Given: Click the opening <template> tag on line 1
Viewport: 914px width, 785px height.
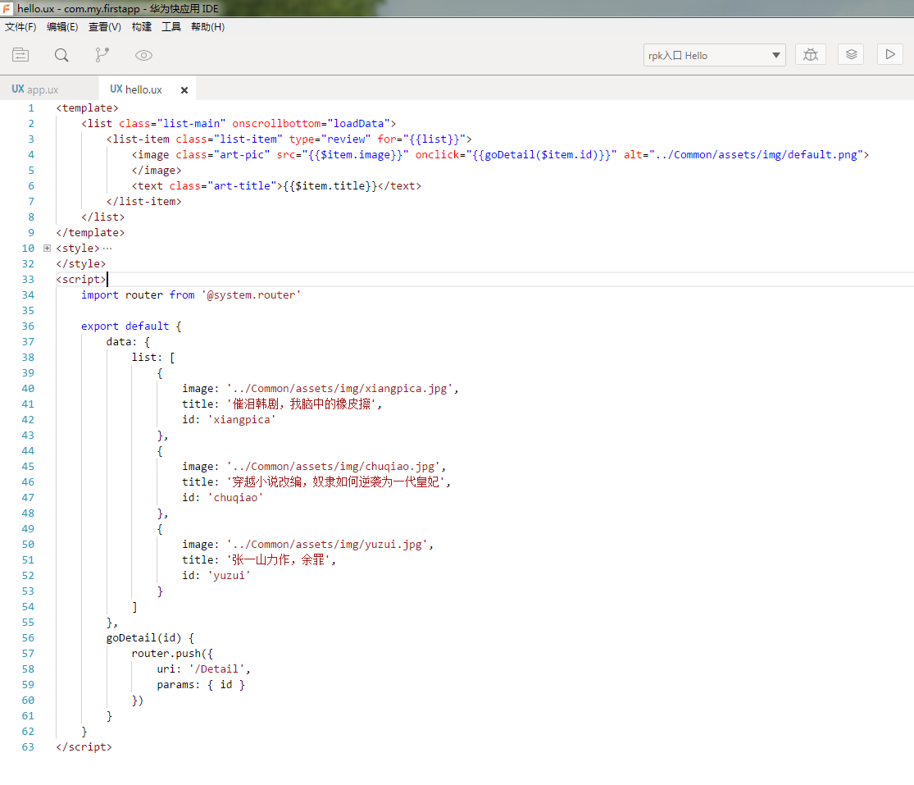Looking at the screenshot, I should [87, 108].
